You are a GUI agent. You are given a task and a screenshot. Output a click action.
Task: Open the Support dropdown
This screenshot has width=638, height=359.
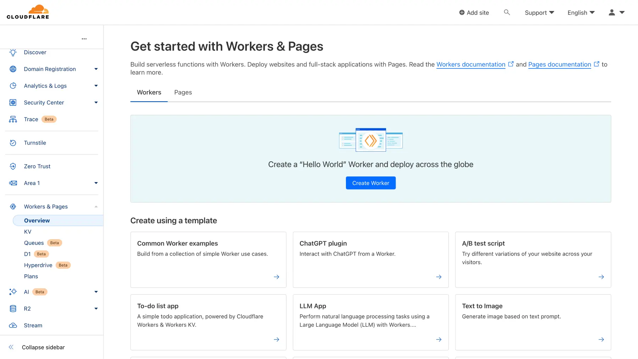click(x=539, y=13)
